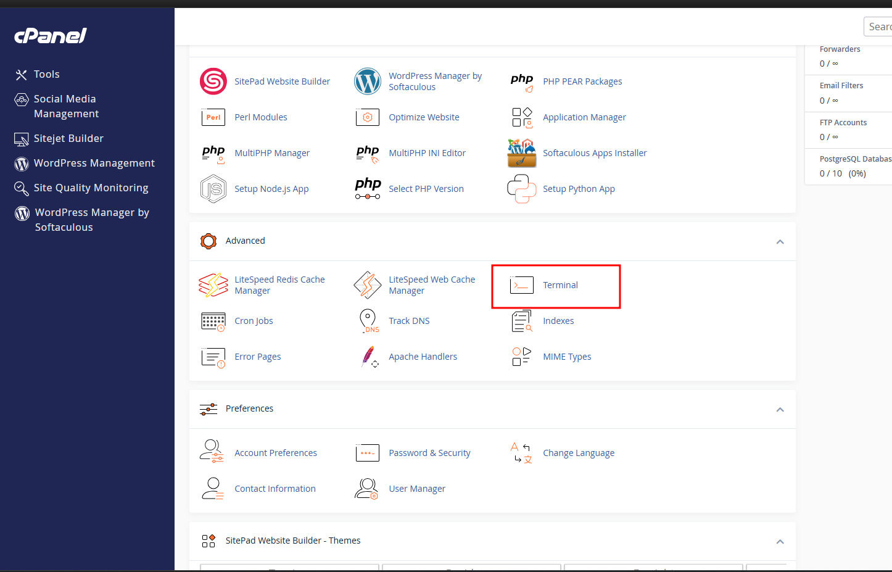The width and height of the screenshot is (892, 572).
Task: Open MultiPHP Manager icon
Action: (x=213, y=153)
